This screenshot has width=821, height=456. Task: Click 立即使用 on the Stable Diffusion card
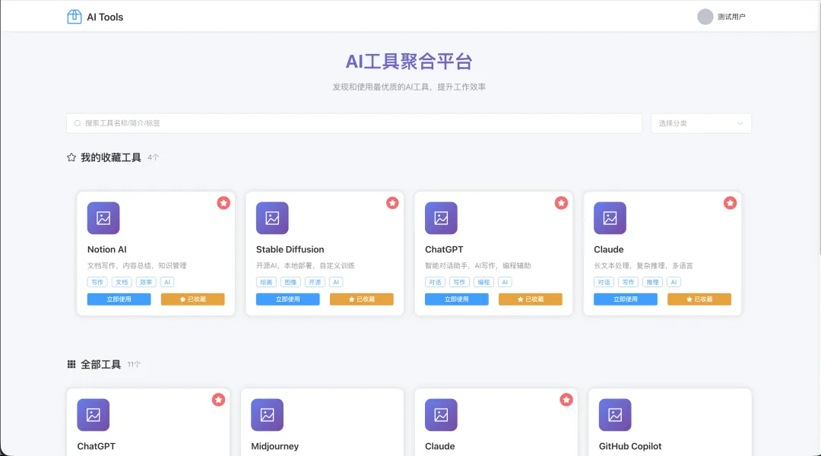pos(287,299)
